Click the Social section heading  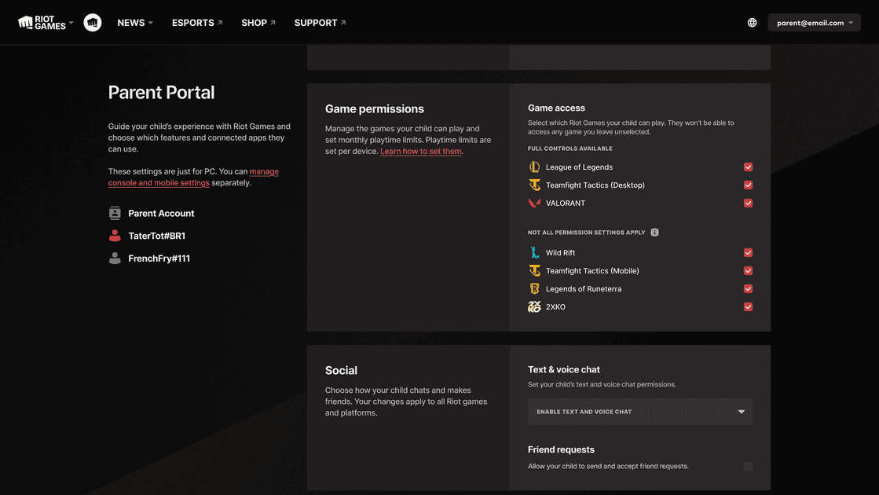click(x=341, y=371)
